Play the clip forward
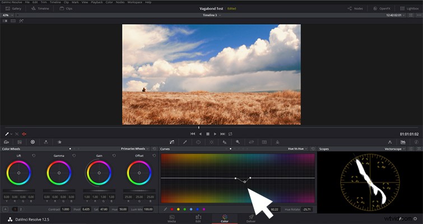Screen dimensions: 423x224 [x=215, y=134]
